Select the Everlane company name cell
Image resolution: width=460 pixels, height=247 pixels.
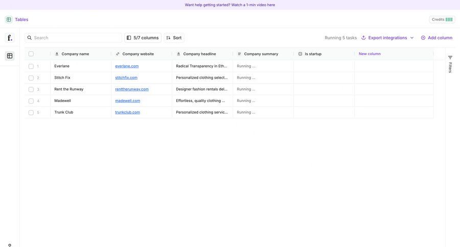(x=81, y=66)
